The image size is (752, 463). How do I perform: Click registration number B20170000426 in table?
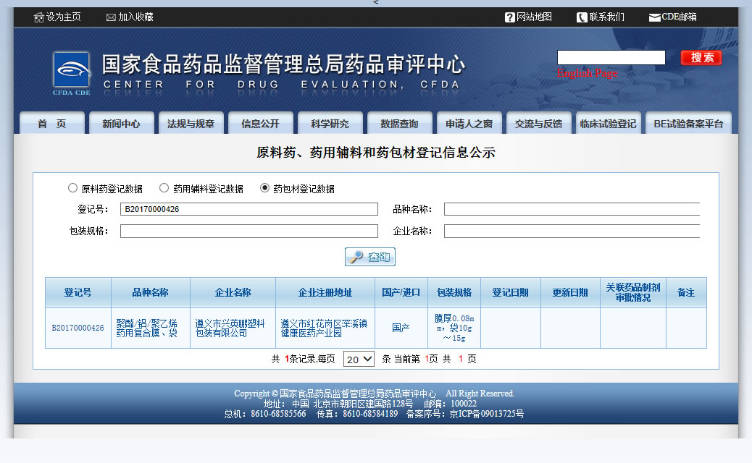[78, 328]
